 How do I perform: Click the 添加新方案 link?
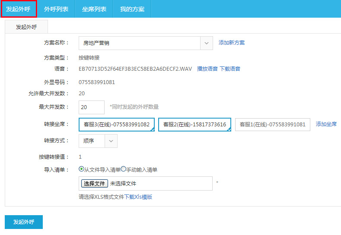232,43
